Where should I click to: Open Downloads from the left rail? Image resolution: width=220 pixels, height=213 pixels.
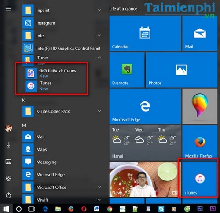(8, 145)
